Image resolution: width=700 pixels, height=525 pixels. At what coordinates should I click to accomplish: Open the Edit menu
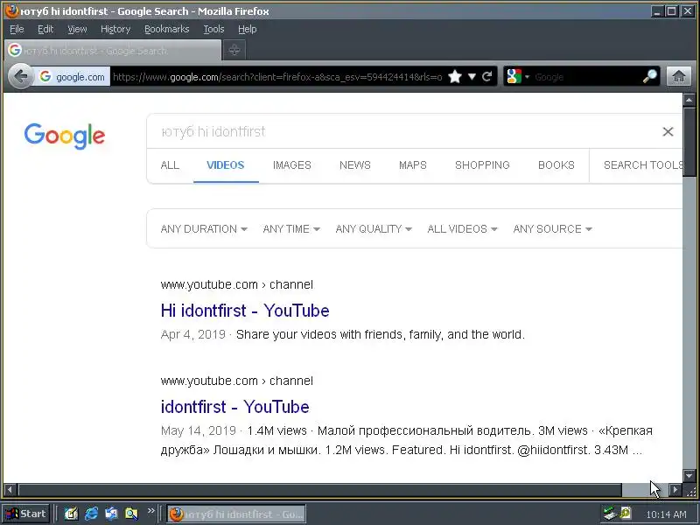45,29
